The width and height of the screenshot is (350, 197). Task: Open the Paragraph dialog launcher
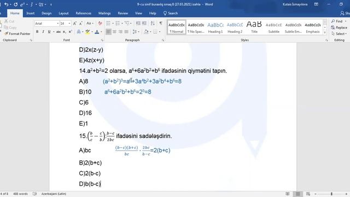pos(163,40)
